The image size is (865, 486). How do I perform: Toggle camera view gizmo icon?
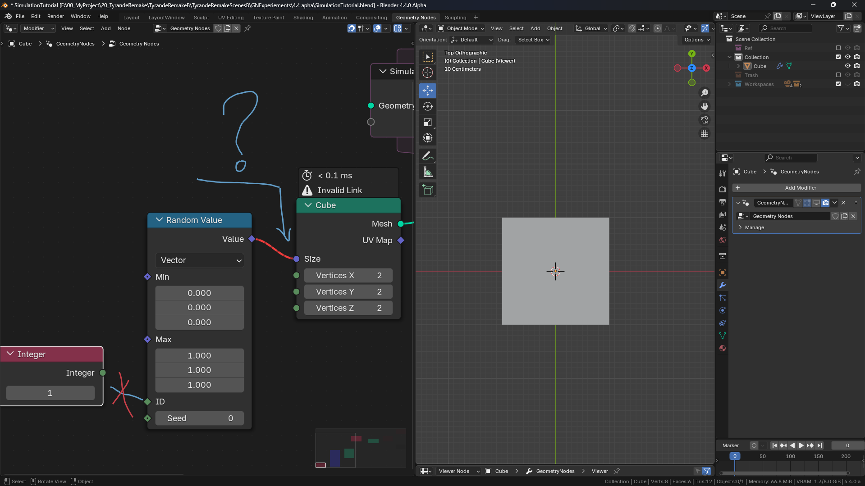point(704,120)
